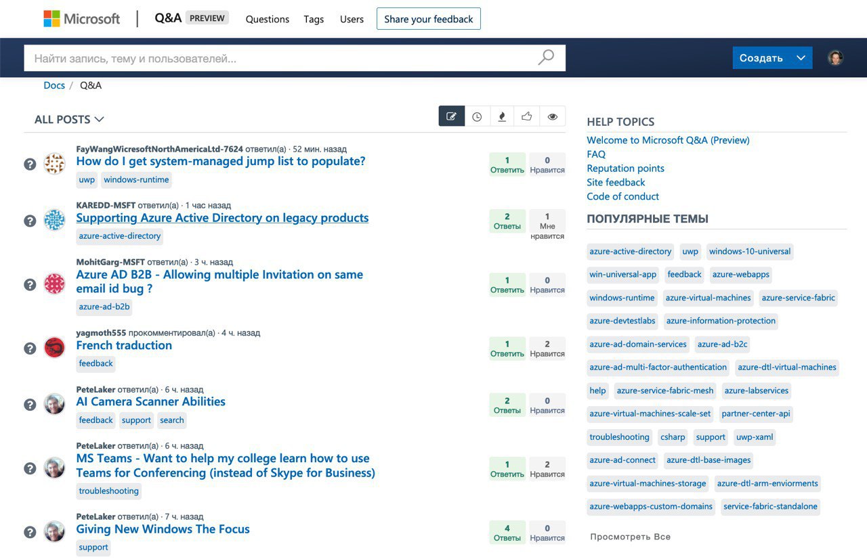
Task: Click Welcome to Microsoft Q&A (Preview) link
Action: coord(668,140)
